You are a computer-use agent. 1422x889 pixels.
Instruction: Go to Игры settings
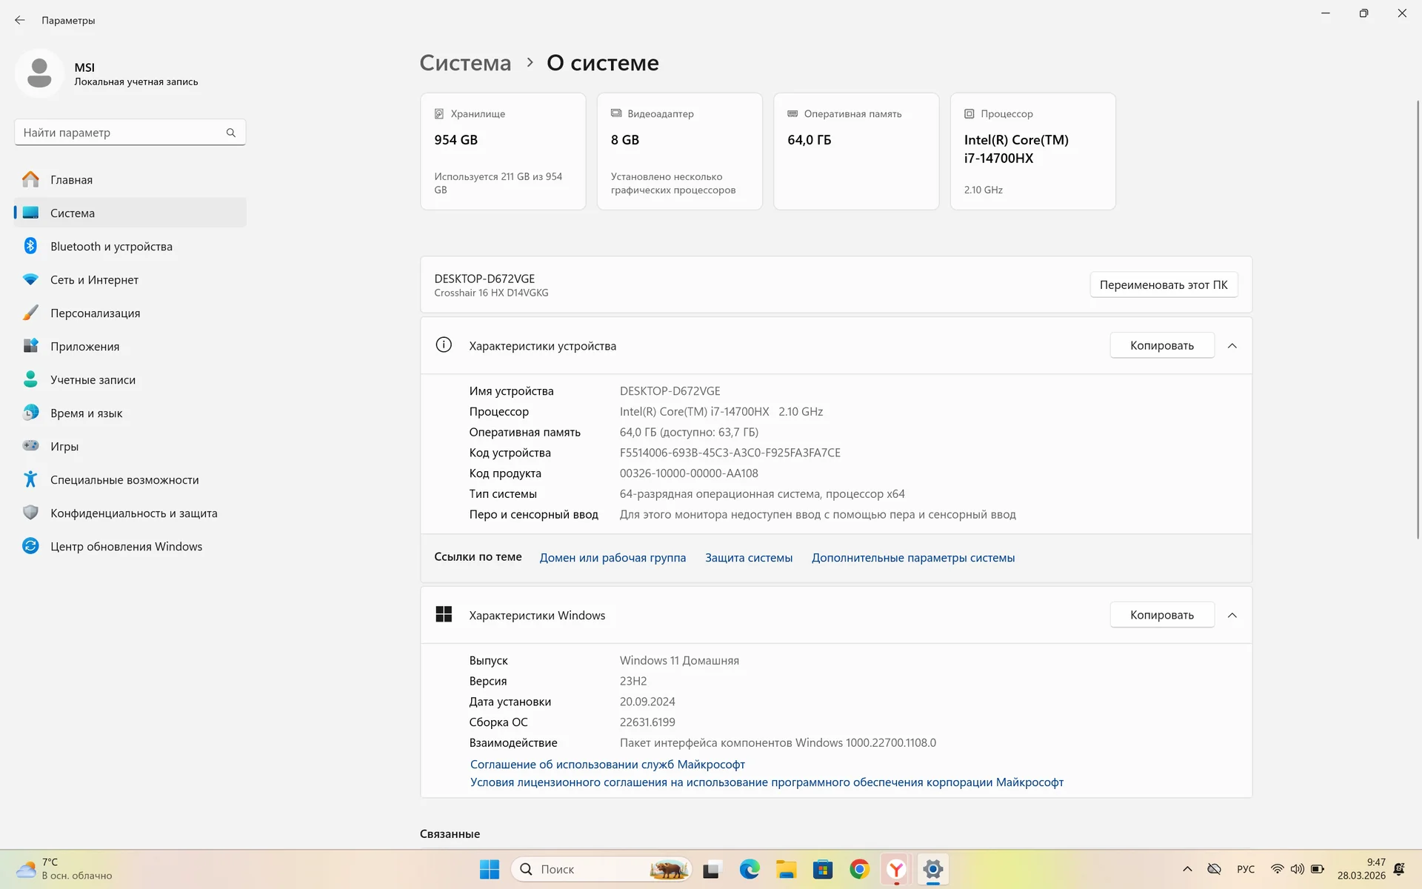point(130,447)
